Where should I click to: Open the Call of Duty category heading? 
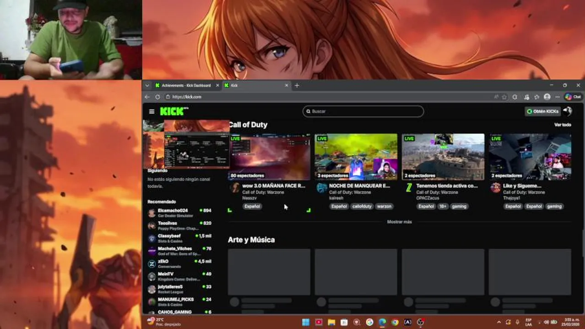click(248, 125)
